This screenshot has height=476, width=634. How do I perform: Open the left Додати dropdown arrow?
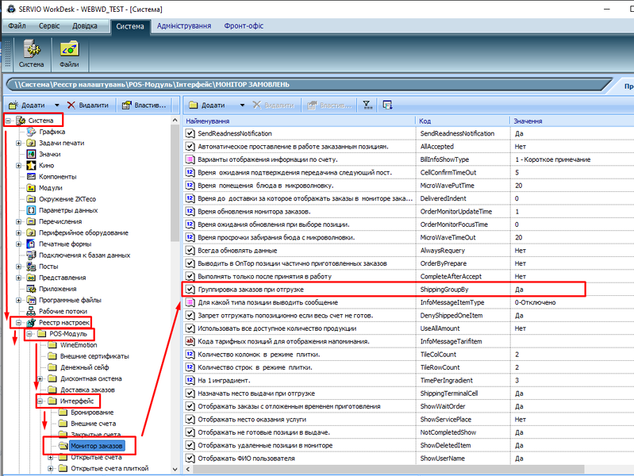[57, 105]
